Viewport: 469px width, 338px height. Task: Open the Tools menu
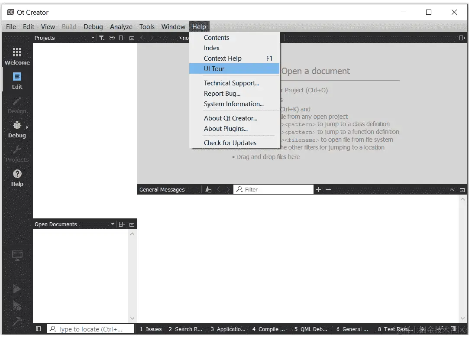[x=147, y=26]
